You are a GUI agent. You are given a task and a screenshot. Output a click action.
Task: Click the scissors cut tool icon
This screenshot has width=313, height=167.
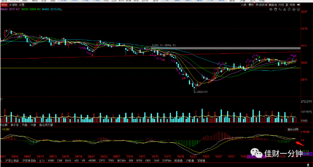[x=285, y=9]
